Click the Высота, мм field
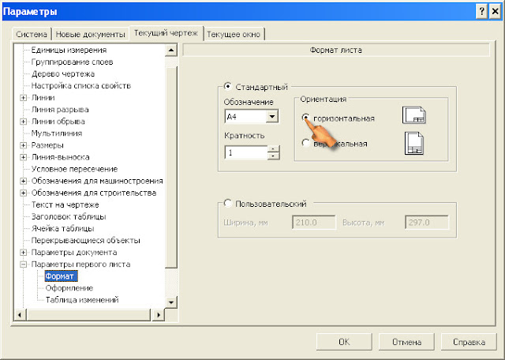The height and width of the screenshot is (360, 505). pos(427,223)
